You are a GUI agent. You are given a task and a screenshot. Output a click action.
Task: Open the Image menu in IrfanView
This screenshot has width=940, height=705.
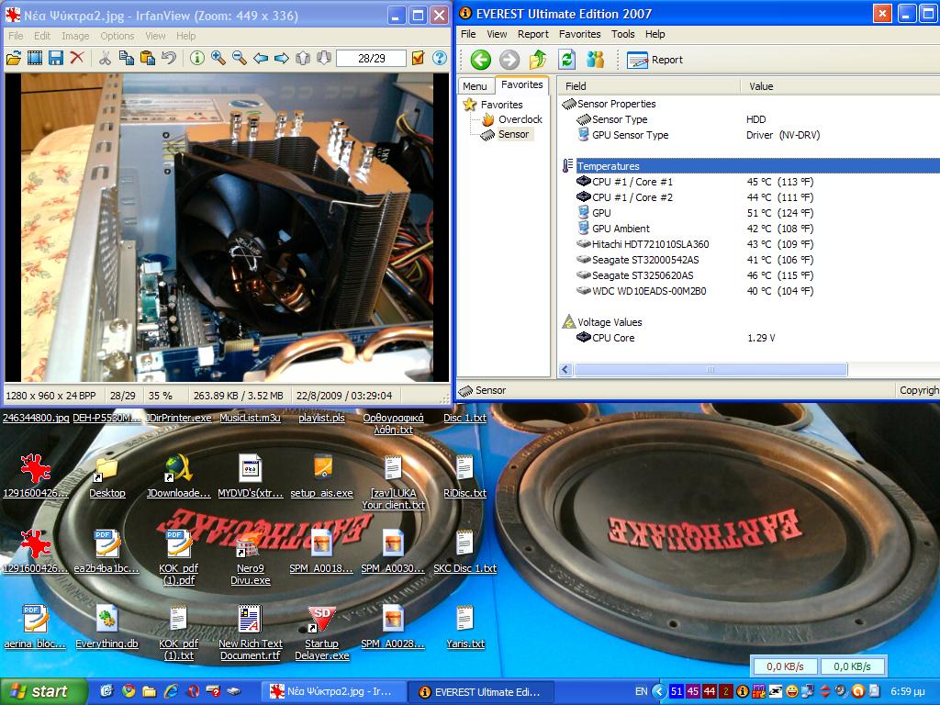click(x=75, y=36)
